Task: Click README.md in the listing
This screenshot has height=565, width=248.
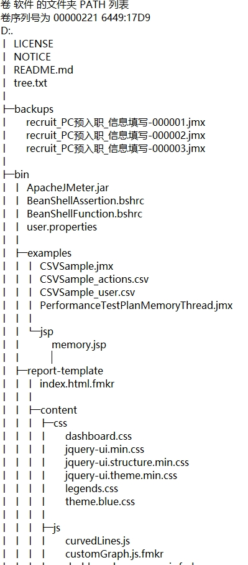Action: 44,70
